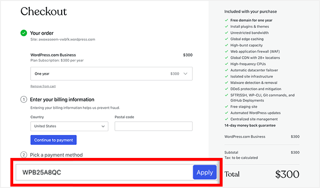Viewport: 320px width, 188px height.
Task: Click checkmark next to Install plugins & themes
Action: [x=226, y=26]
